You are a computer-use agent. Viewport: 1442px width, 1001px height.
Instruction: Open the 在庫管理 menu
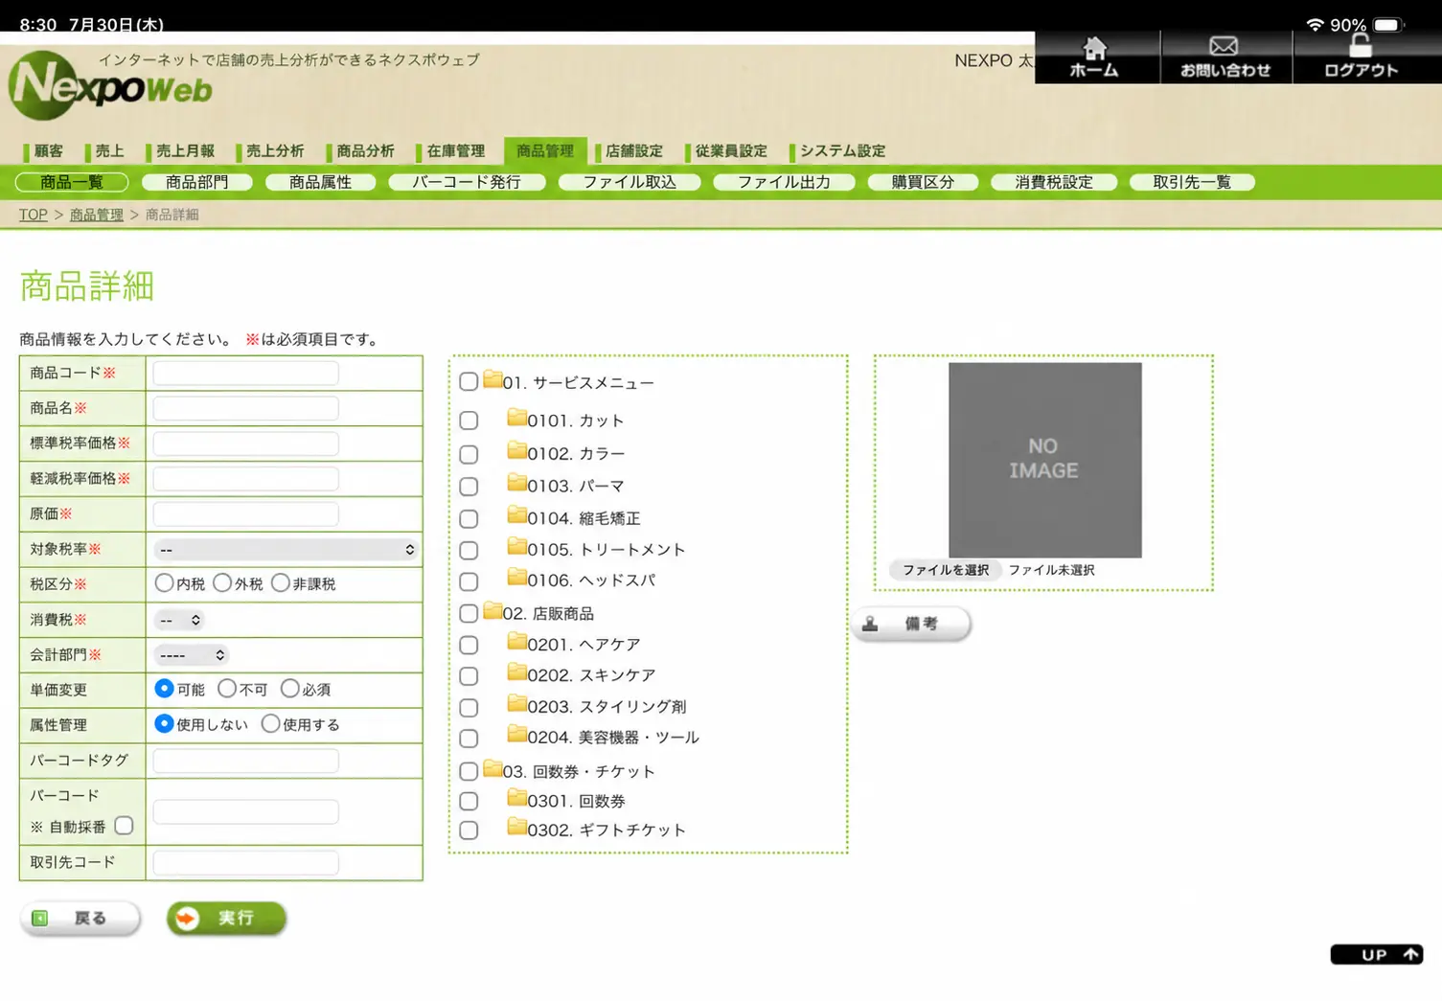[x=452, y=150]
